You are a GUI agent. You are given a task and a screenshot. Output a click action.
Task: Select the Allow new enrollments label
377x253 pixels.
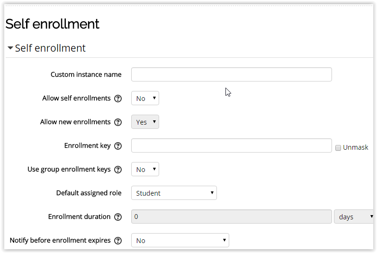pos(75,122)
